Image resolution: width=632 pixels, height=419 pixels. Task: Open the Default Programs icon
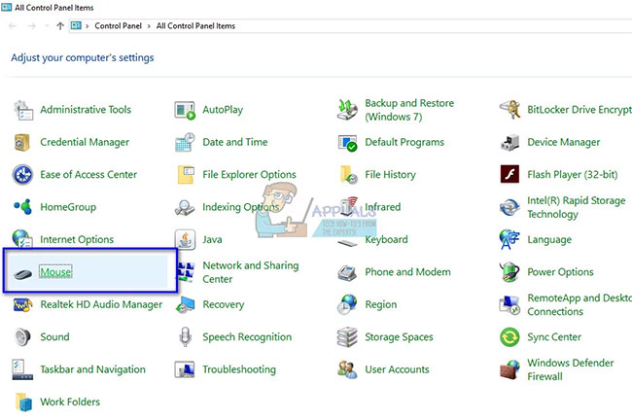[347, 143]
